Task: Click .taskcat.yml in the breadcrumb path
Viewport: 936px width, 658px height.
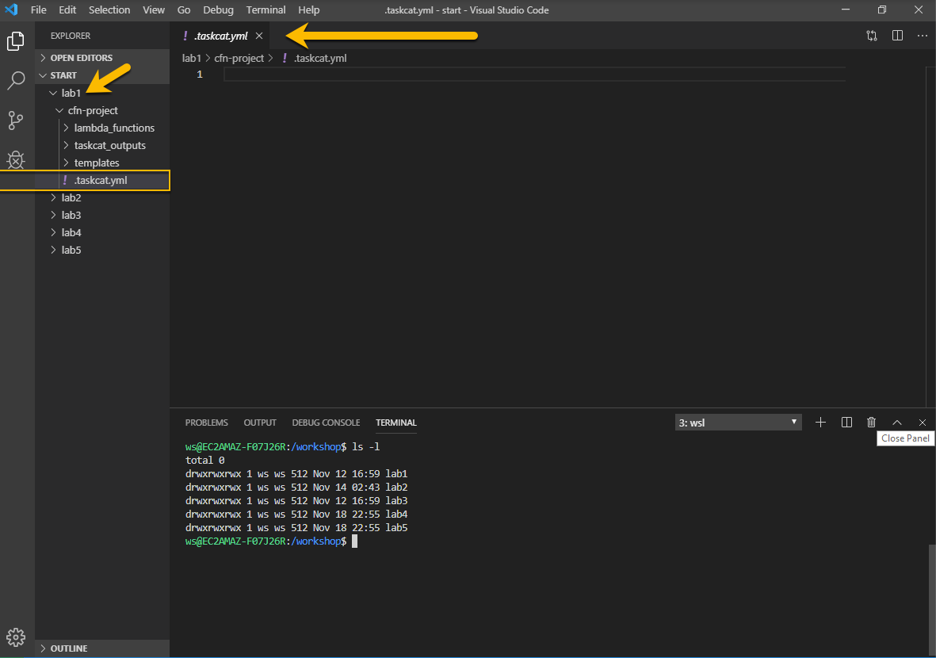Action: [320, 59]
